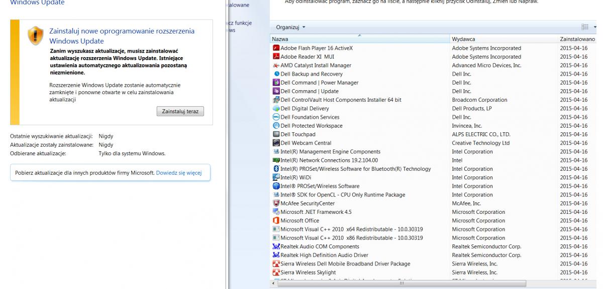Click the Realtek Audio COM Components icon
603x289 pixels.
[276, 246]
